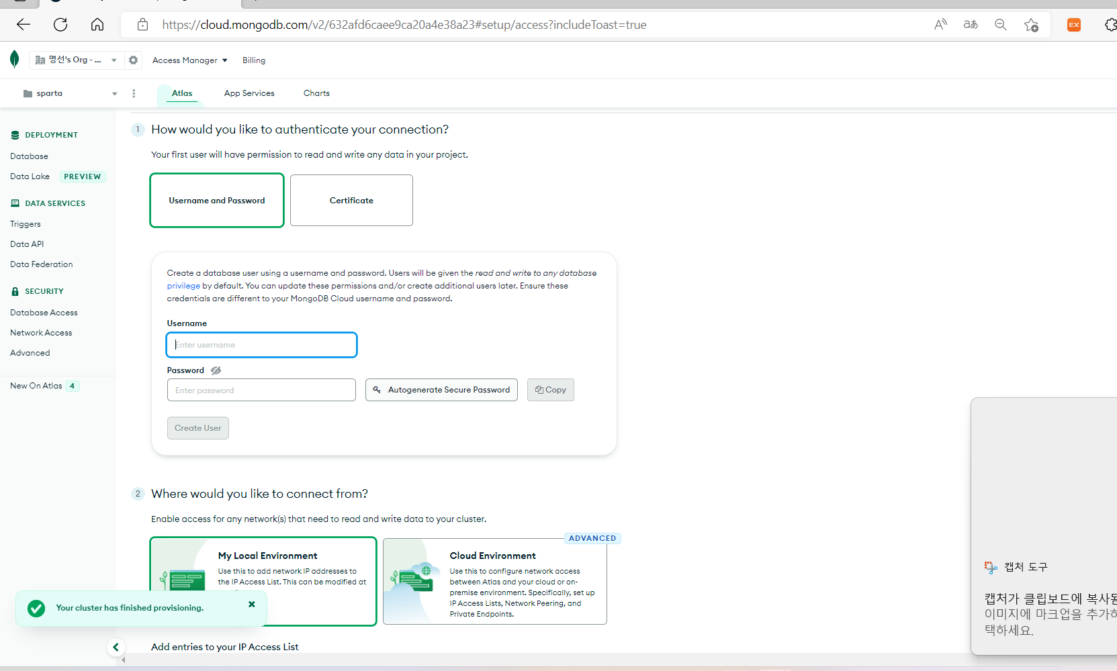Open Triggers in the sidebar
1117x671 pixels.
[x=26, y=224]
